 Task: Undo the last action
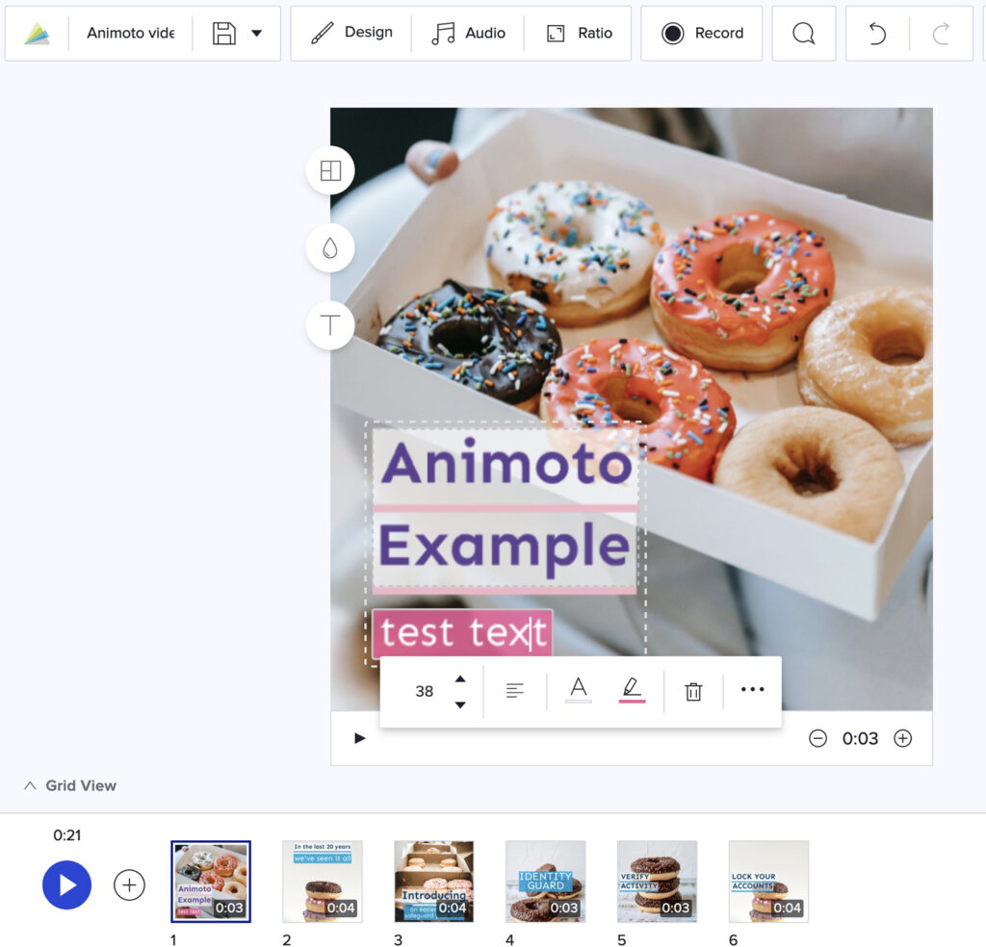pos(876,33)
